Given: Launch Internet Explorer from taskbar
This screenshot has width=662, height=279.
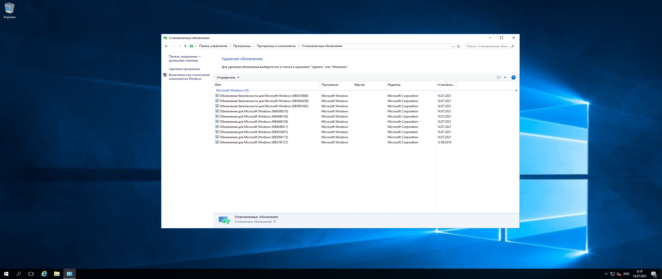Looking at the screenshot, I should [x=44, y=274].
